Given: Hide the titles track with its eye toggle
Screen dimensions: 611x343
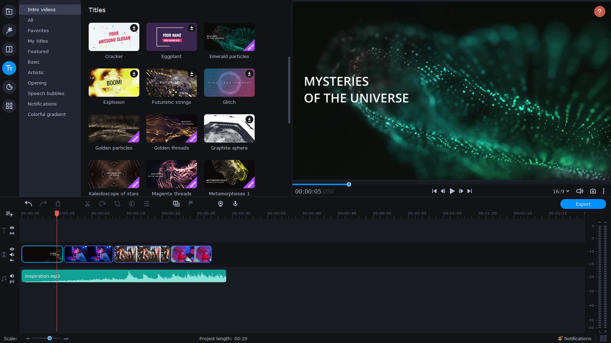Looking at the screenshot, I should pos(12,228).
